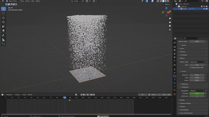
Task: Open the viewport View menu
Action: (22, 1)
